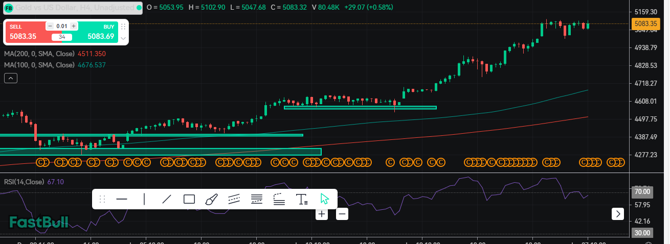Activate the cursor pointer tool
Viewport: 670px width, 244px height.
point(325,199)
